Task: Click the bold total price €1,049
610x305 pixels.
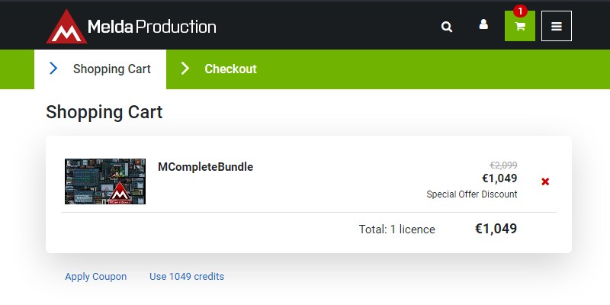Action: pos(496,229)
